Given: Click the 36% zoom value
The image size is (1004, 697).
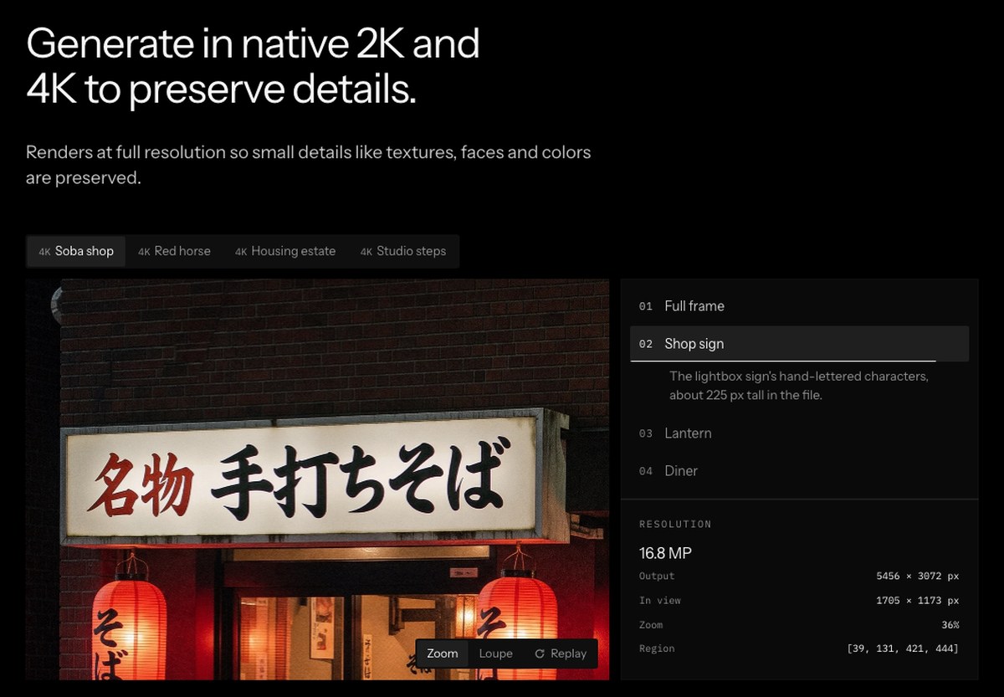Looking at the screenshot, I should tap(949, 625).
